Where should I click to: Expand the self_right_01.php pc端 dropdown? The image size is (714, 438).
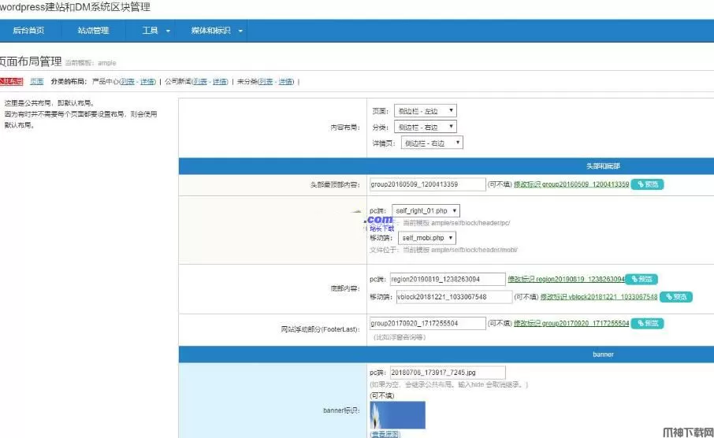click(426, 211)
